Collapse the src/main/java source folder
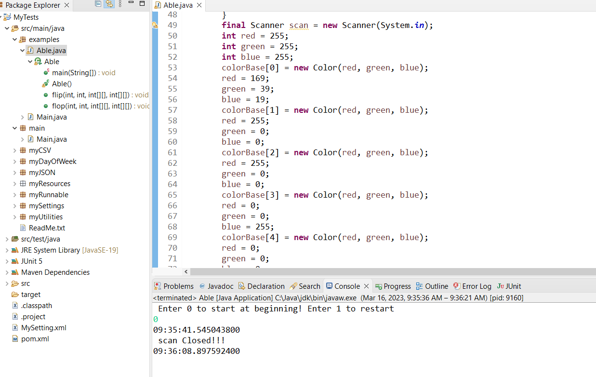This screenshot has height=377, width=596. coord(6,28)
